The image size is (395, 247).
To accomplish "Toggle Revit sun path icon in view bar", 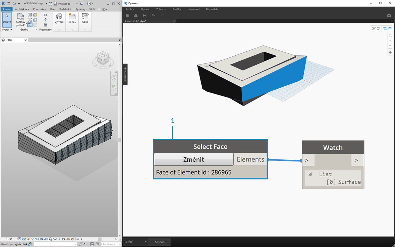I will click(28, 239).
